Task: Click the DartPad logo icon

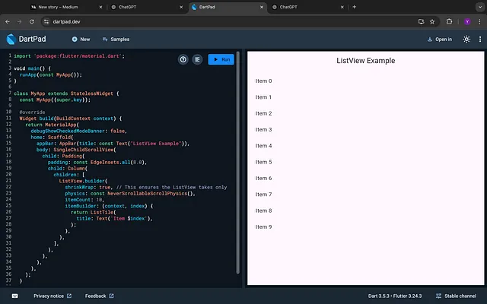Action: (11, 39)
